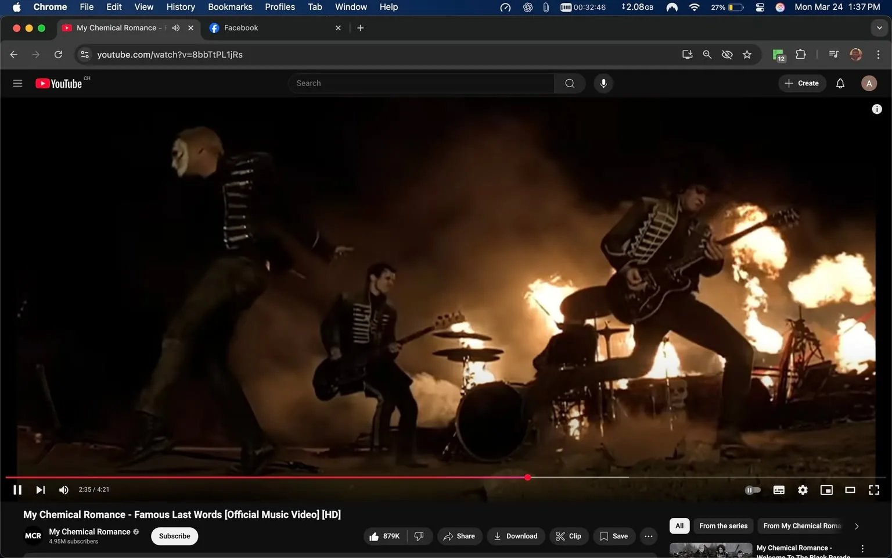This screenshot has height=558, width=892.
Task: Download the current video
Action: pos(516,536)
